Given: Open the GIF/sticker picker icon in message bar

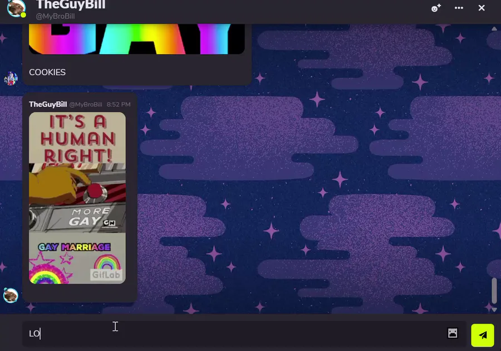Looking at the screenshot, I should 453,333.
